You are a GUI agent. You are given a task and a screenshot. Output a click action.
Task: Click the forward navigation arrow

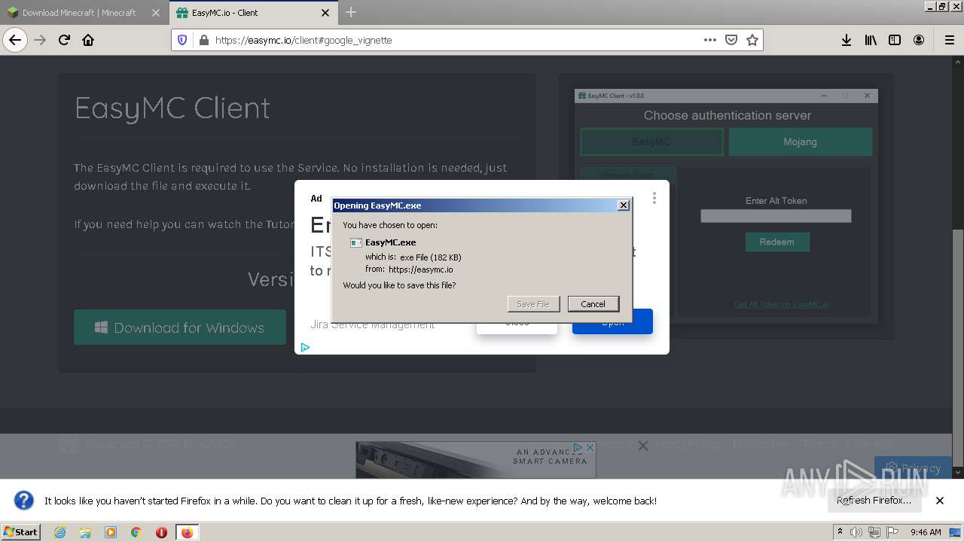pyautogui.click(x=41, y=40)
